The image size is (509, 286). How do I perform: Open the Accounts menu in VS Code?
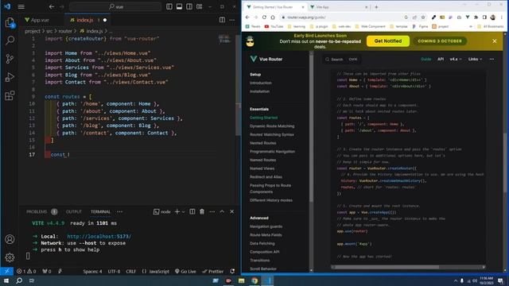click(10, 239)
